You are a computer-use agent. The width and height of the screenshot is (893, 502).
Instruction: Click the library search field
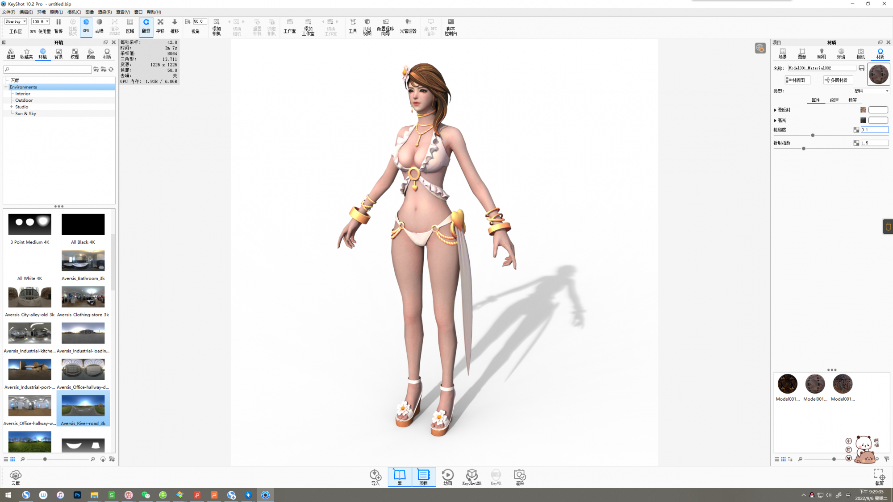click(47, 69)
